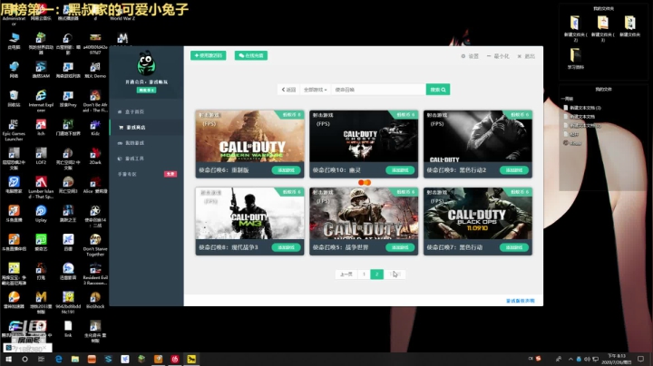Click the green membership badge under the avatar
Viewport: 653px width, 366px height.
click(146, 90)
